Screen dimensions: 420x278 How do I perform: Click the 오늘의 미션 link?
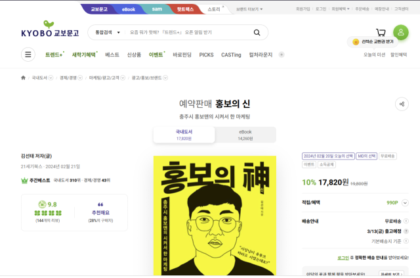coord(374,55)
